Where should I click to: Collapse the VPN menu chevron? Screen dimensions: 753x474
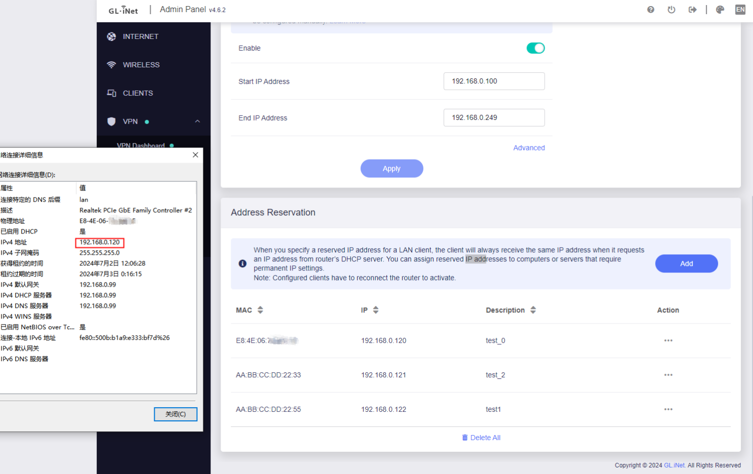coord(197,122)
